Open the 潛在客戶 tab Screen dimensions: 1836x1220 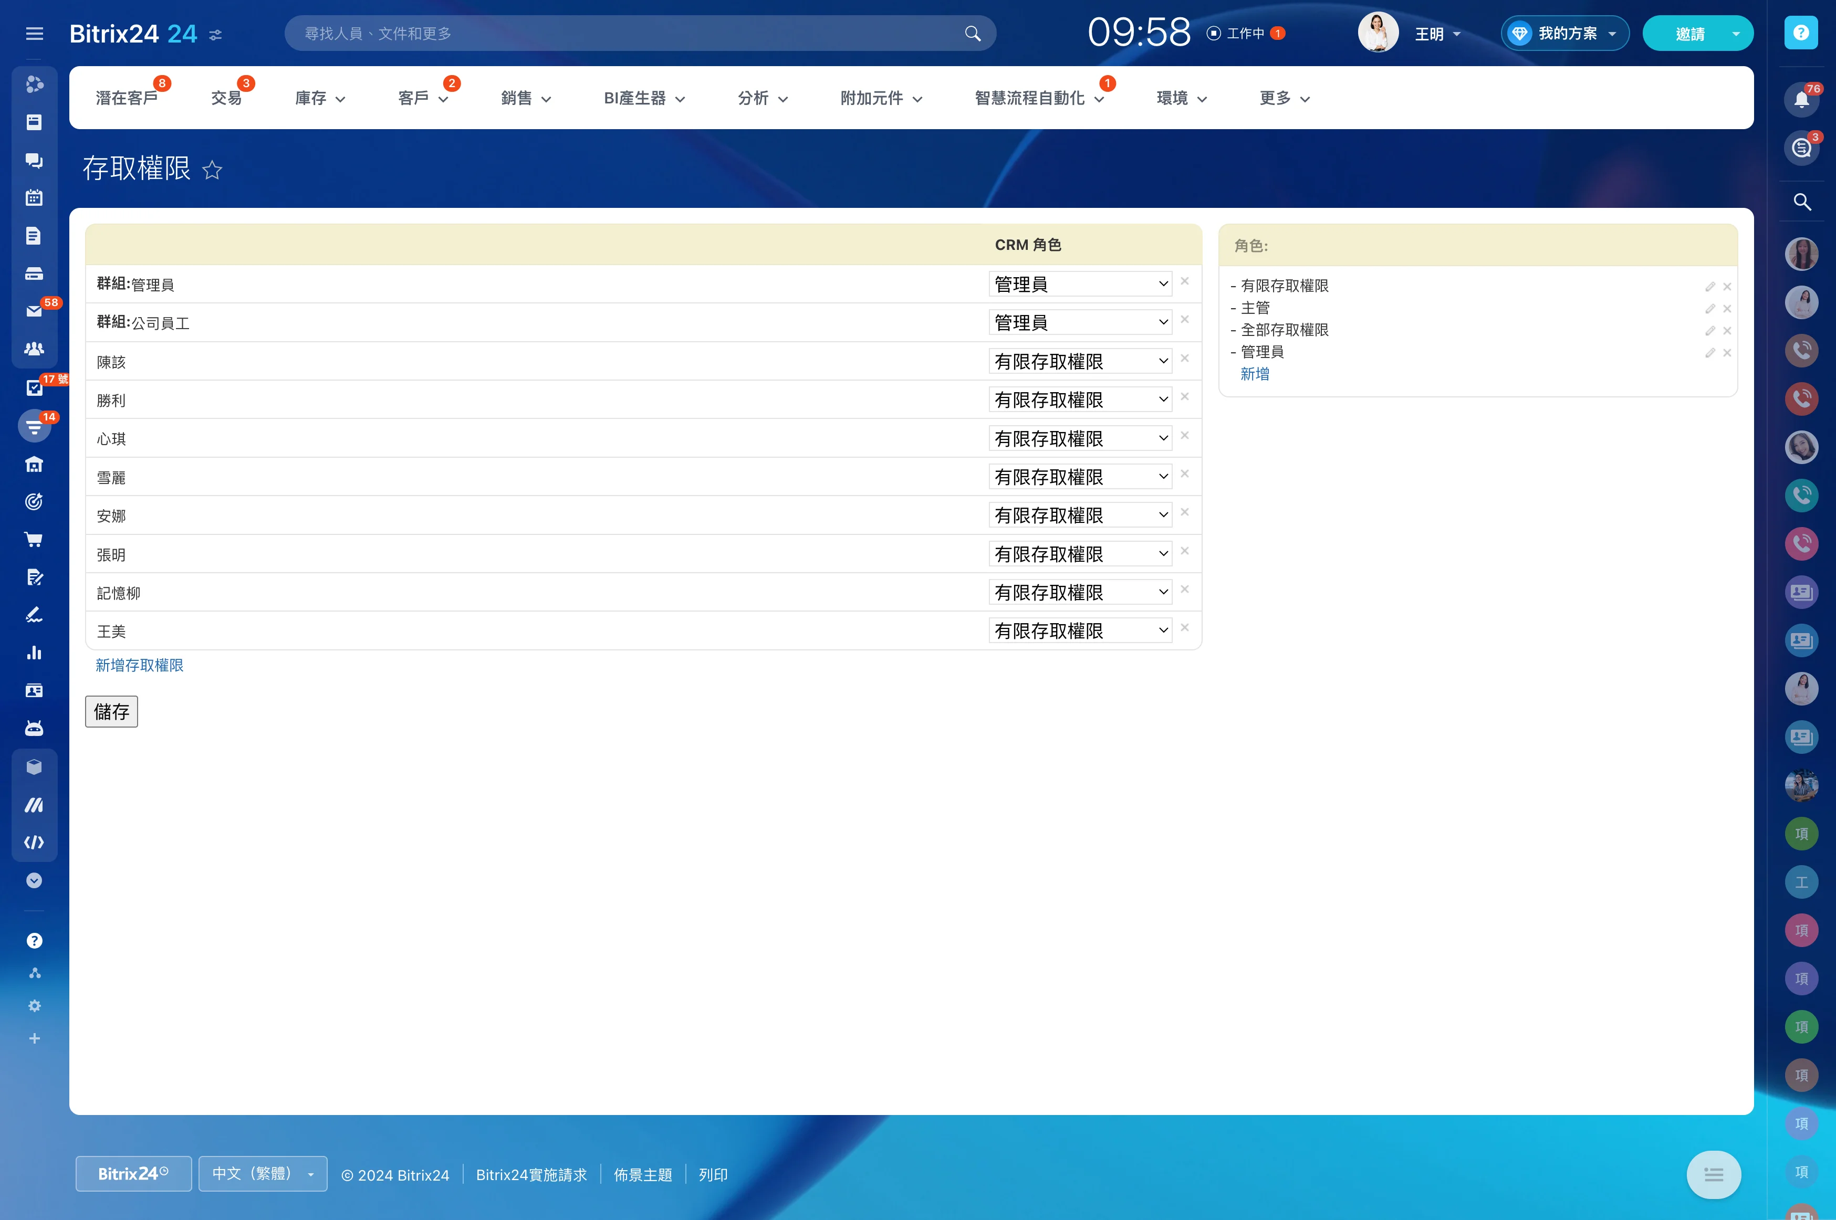coord(126,98)
